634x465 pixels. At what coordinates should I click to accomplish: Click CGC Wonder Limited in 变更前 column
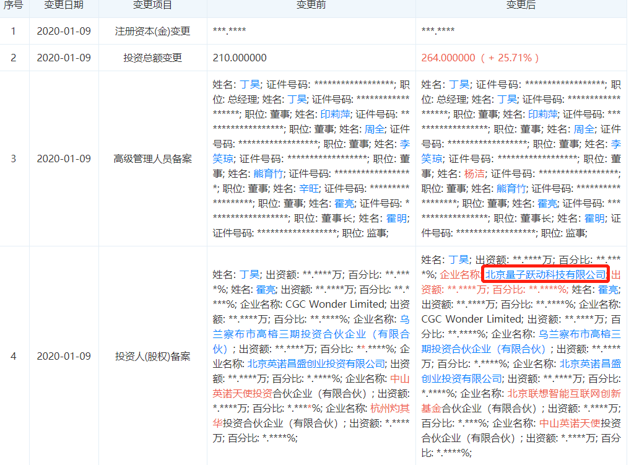point(335,304)
